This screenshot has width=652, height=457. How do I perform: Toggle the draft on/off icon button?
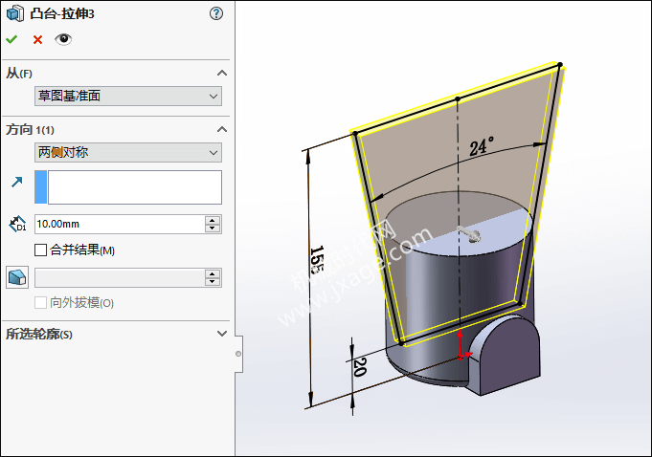[16, 277]
